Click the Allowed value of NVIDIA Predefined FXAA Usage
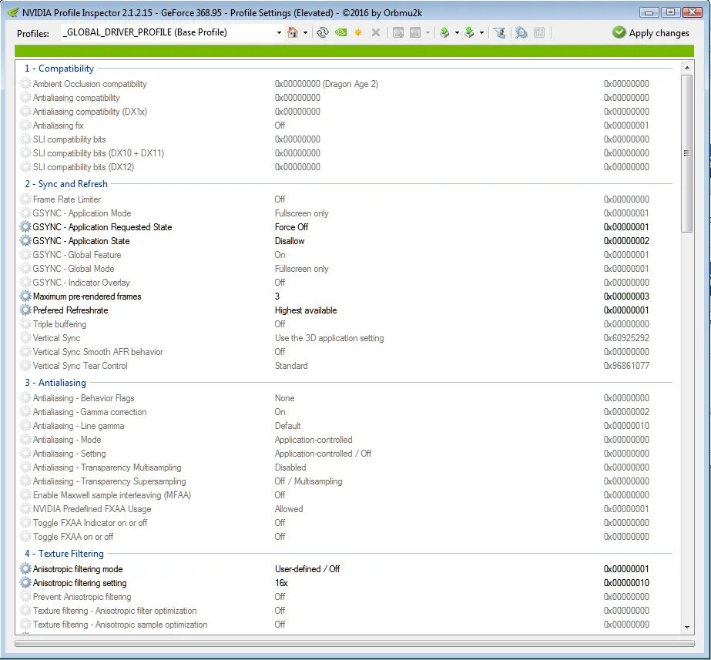Screen dimensions: 711x660 click(289, 509)
